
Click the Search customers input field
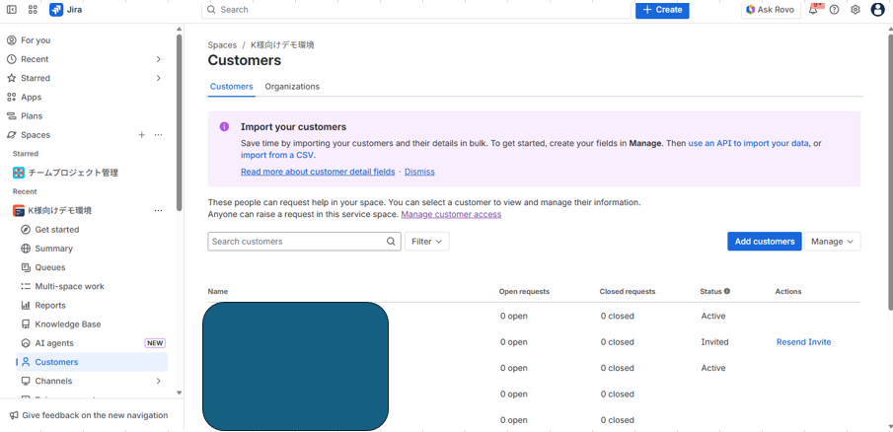pyautogui.click(x=304, y=242)
